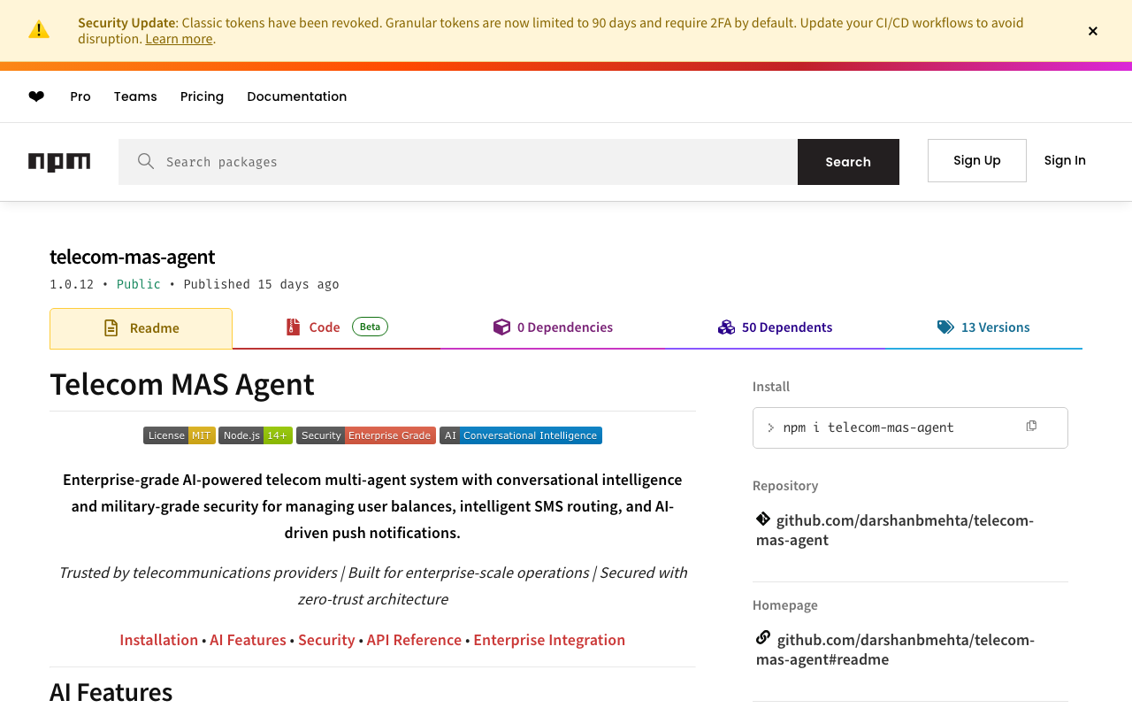Click the Search button
This screenshot has height=708, width=1132.
[848, 162]
